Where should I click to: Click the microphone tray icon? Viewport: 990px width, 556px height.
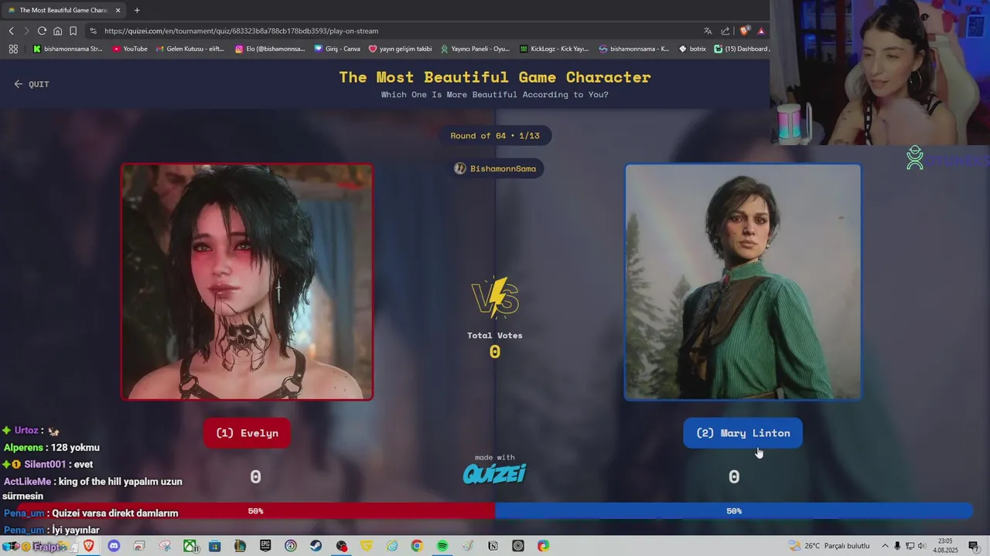[897, 546]
